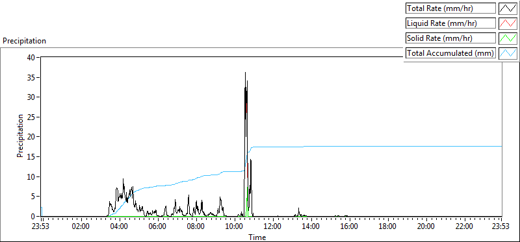520x242 pixels.
Task: Click the 30 value on the y-axis
Action: 32,97
